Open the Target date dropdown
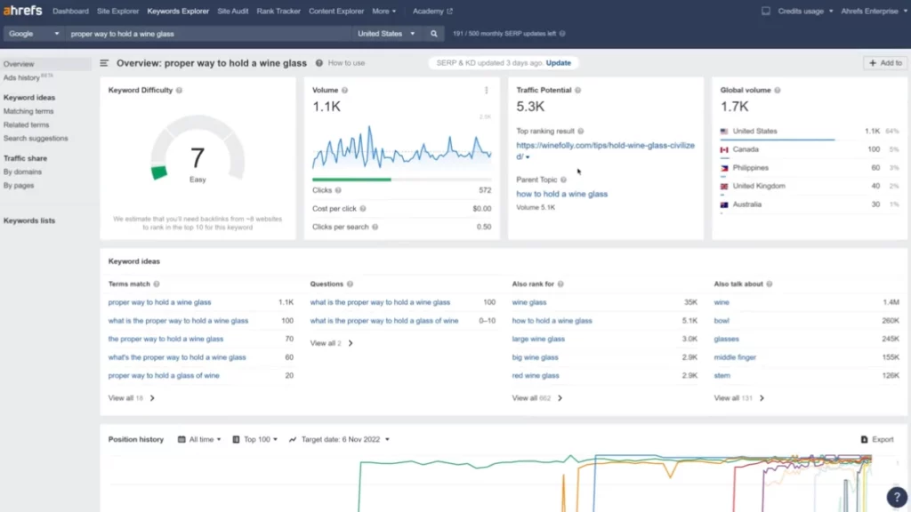Viewport: 911px width, 512px height. tap(339, 439)
